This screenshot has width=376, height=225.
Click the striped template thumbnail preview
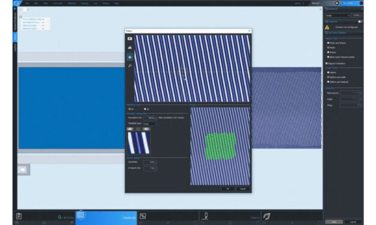click(x=139, y=142)
